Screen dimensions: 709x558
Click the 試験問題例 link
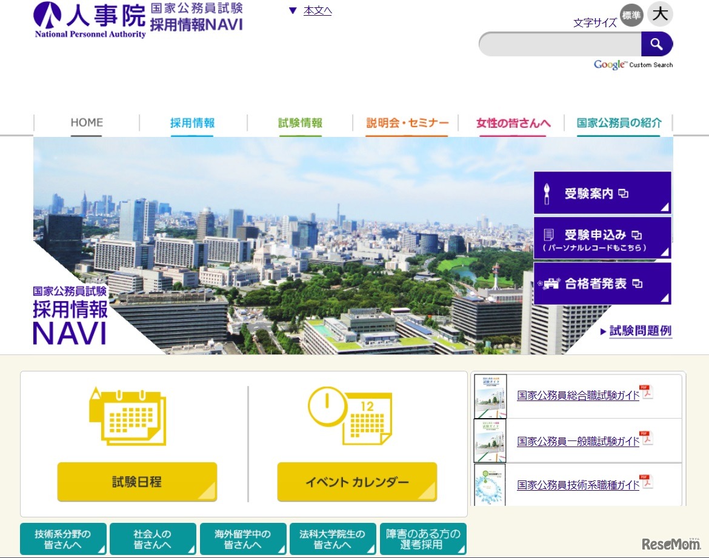click(x=639, y=331)
